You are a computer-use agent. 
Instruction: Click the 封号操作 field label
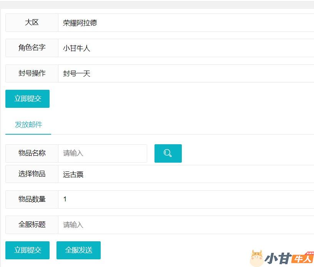point(32,73)
